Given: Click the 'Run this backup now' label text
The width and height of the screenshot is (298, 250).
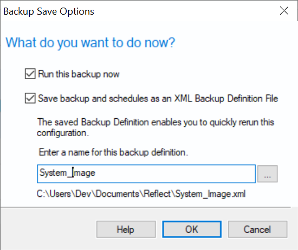Looking at the screenshot, I should 79,74.
